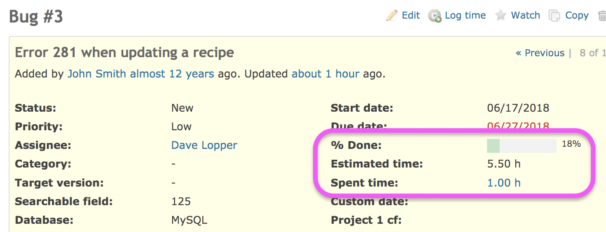Image resolution: width=606 pixels, height=232 pixels.
Task: Open assignee Dave Lopper's profile
Action: pos(204,145)
